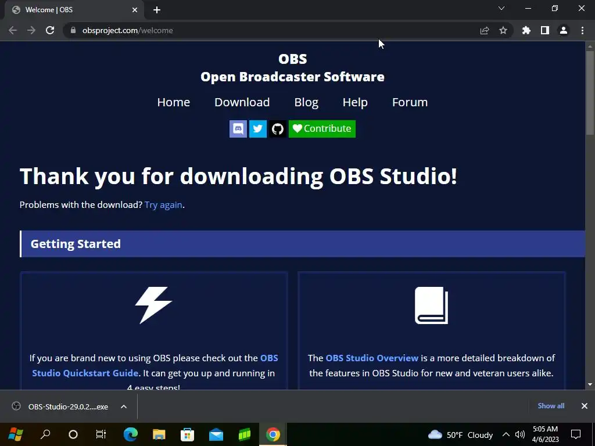Open the Mail app from taskbar
The height and width of the screenshot is (446, 595).
(216, 434)
